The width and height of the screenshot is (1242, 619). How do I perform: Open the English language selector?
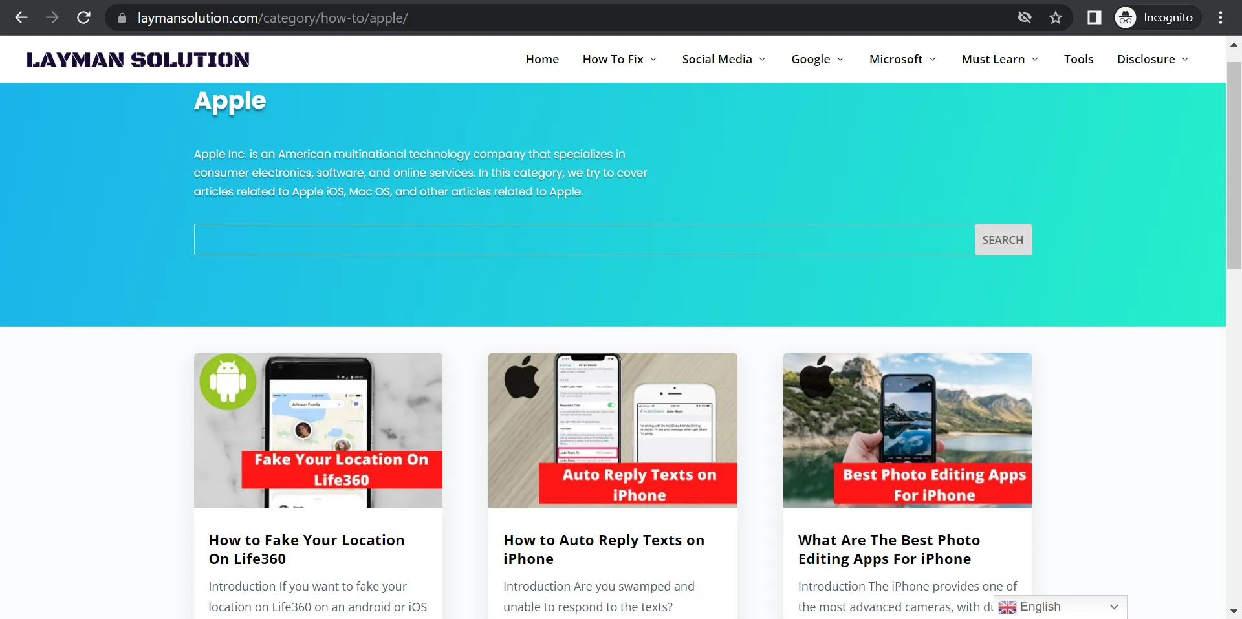click(x=1060, y=607)
